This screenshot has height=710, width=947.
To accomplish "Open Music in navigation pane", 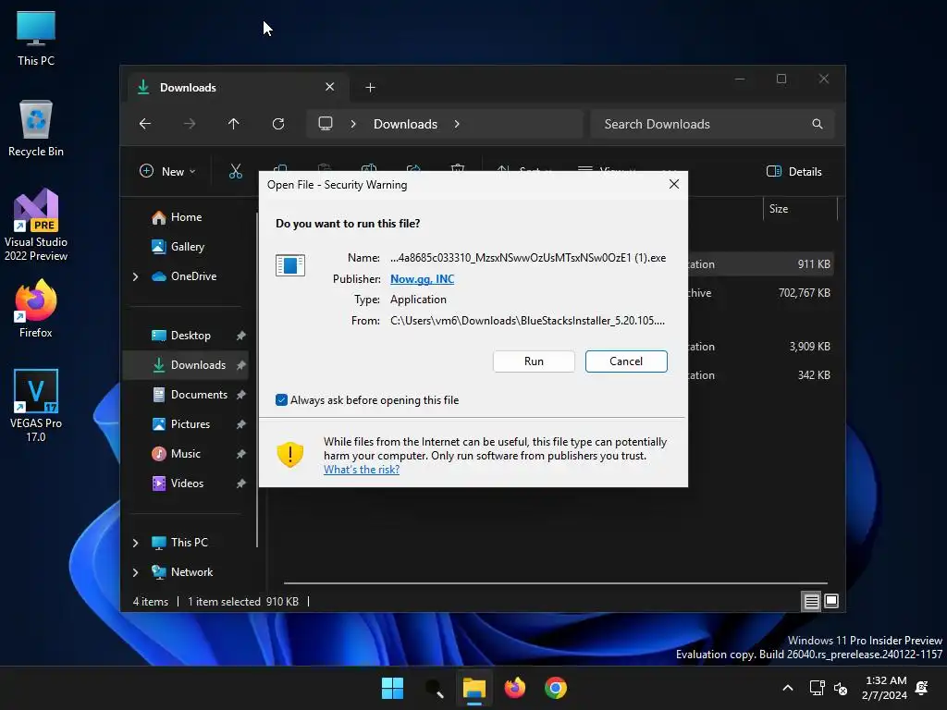I will click(x=185, y=453).
